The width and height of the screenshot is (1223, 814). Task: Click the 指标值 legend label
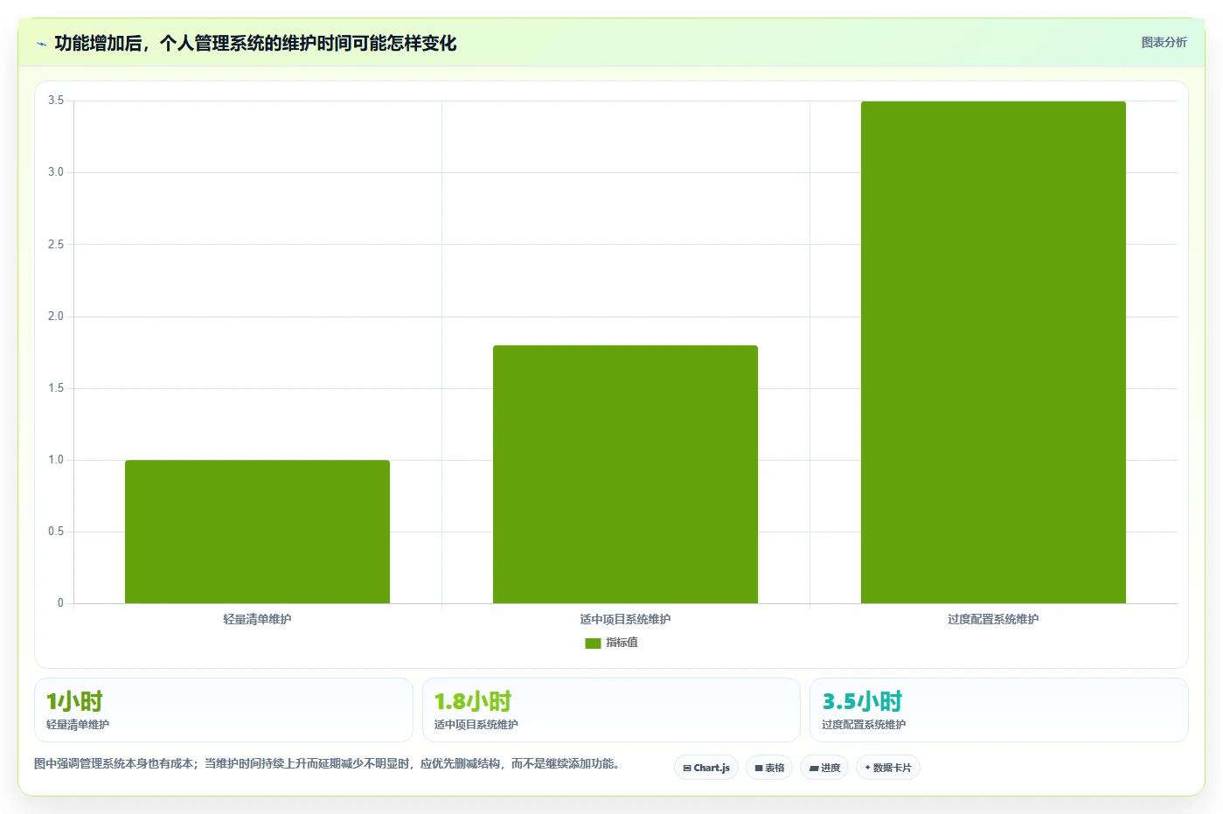622,643
